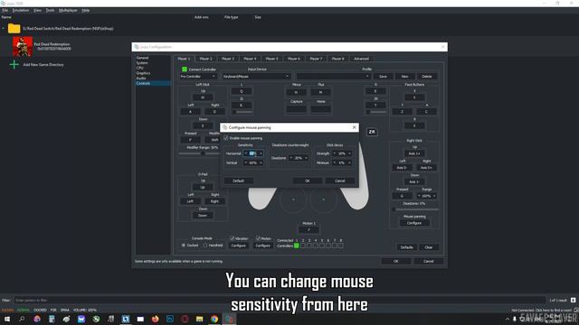The width and height of the screenshot is (579, 325).
Task: Click the Windows Start button
Action: click(x=7, y=319)
